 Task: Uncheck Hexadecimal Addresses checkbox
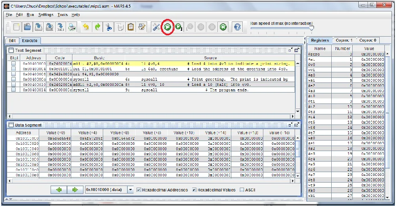pos(139,190)
